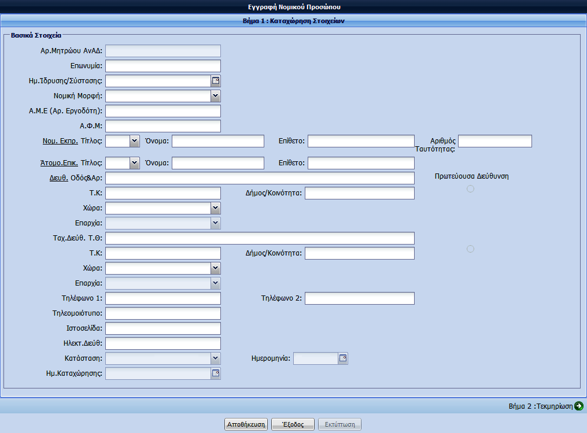
Task: Go to Βήμα 2 Τεκμηρίωση arrow icon
Action: click(579, 406)
